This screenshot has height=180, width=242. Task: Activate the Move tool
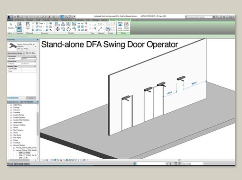point(57,29)
